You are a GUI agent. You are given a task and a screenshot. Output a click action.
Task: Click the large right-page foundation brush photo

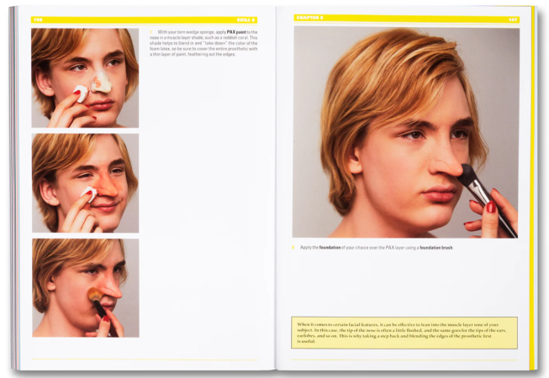pos(405,132)
